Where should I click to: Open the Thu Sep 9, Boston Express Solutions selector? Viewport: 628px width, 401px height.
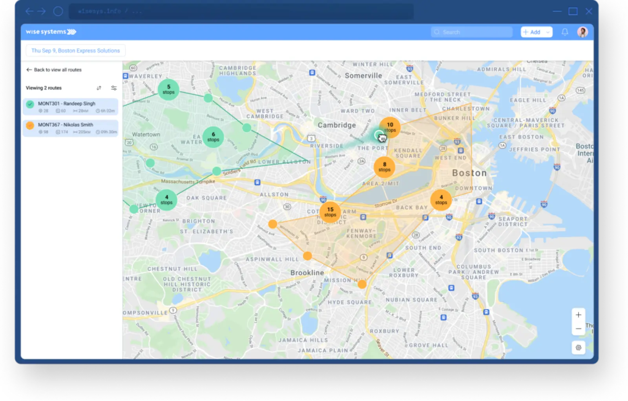75,50
